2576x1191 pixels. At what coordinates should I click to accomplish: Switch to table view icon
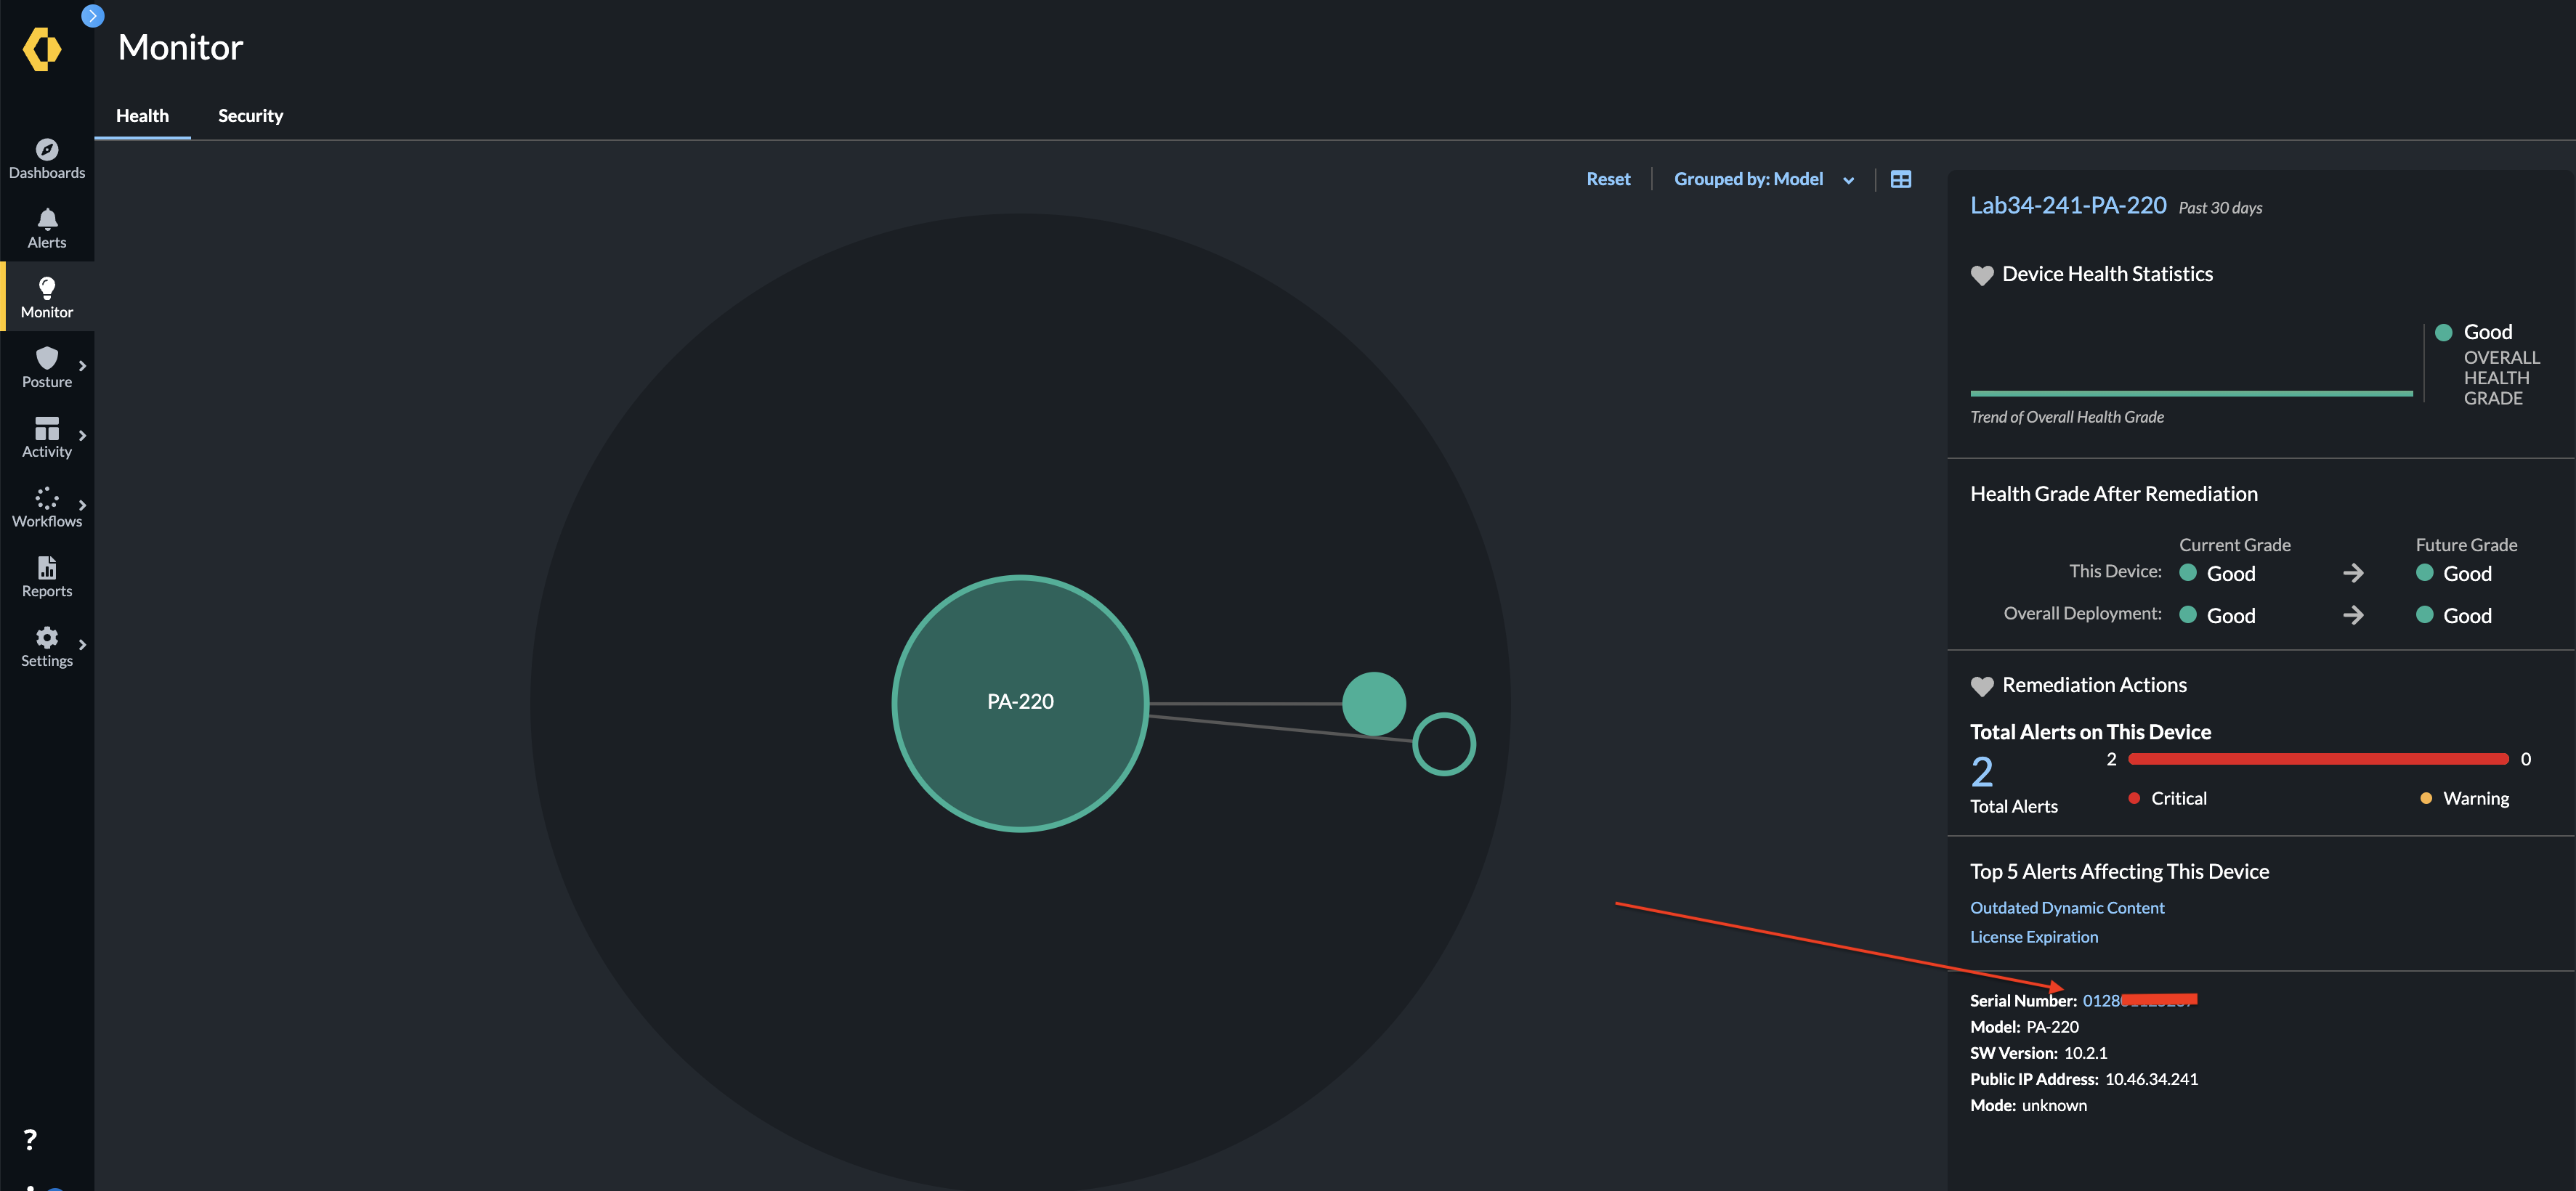click(1900, 179)
